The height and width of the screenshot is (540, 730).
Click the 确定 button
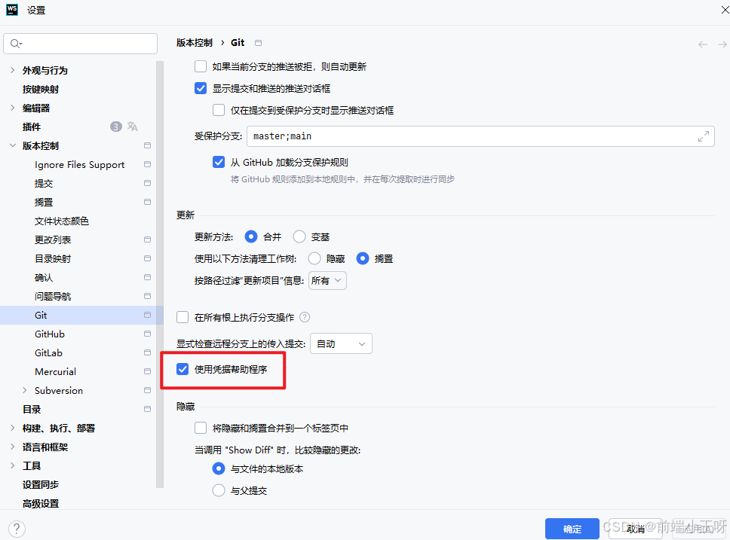[572, 529]
